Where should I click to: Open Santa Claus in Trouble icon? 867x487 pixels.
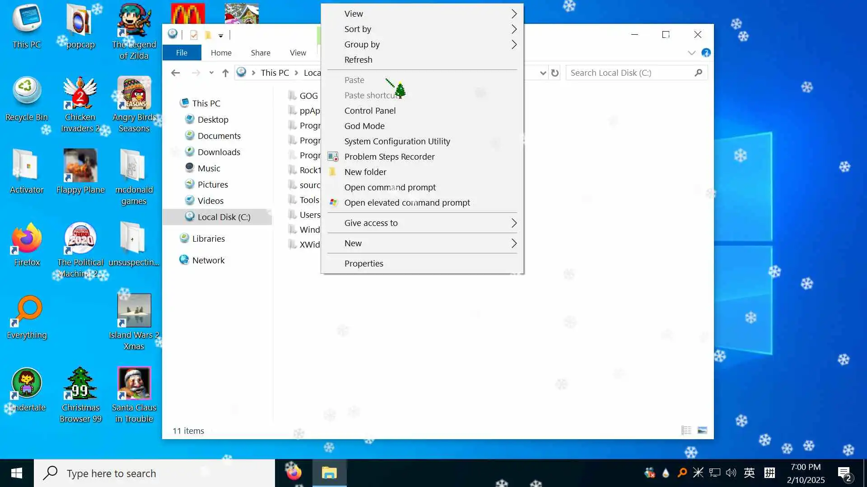click(134, 394)
